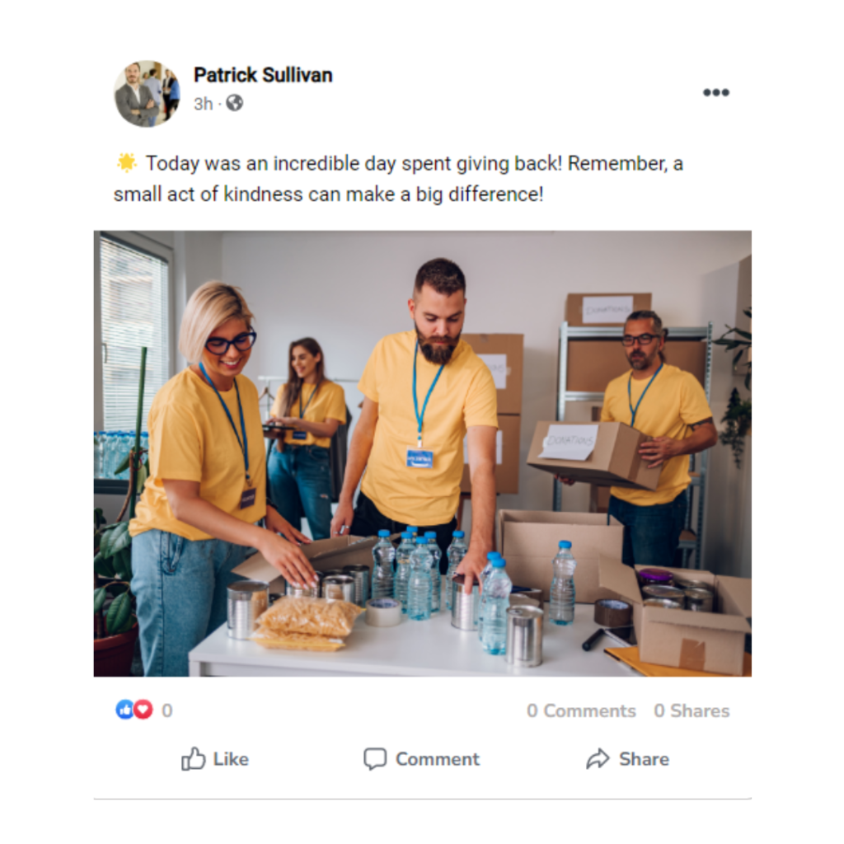The width and height of the screenshot is (844, 844).
Task: Click the Comment button label
Action: [437, 759]
